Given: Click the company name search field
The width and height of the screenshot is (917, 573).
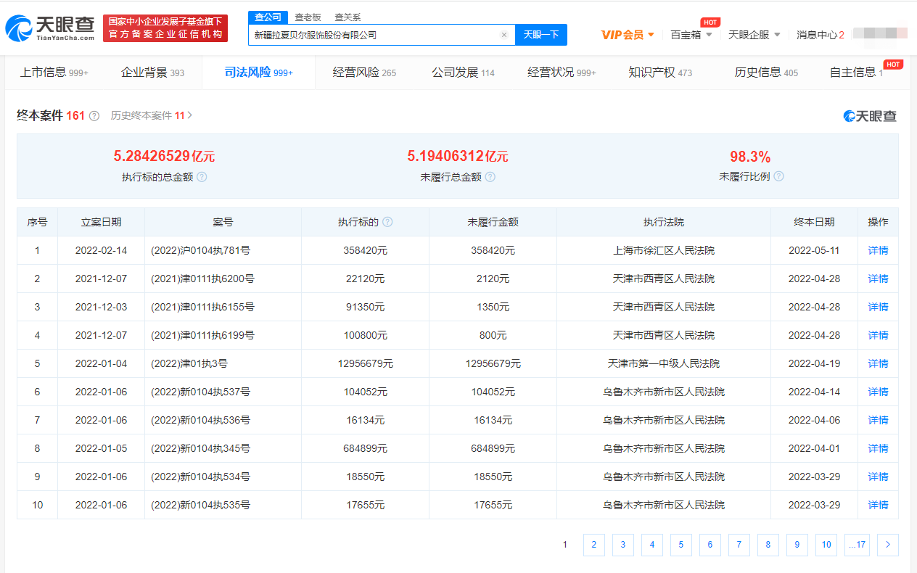Looking at the screenshot, I should coord(374,35).
